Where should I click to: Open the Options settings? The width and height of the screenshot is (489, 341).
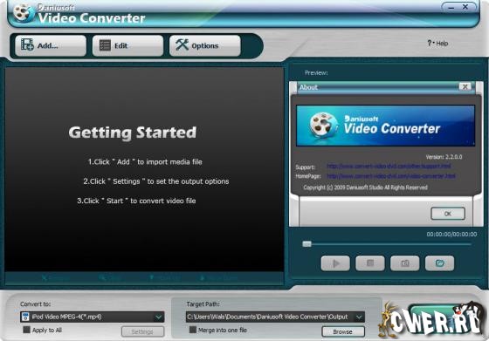205,45
